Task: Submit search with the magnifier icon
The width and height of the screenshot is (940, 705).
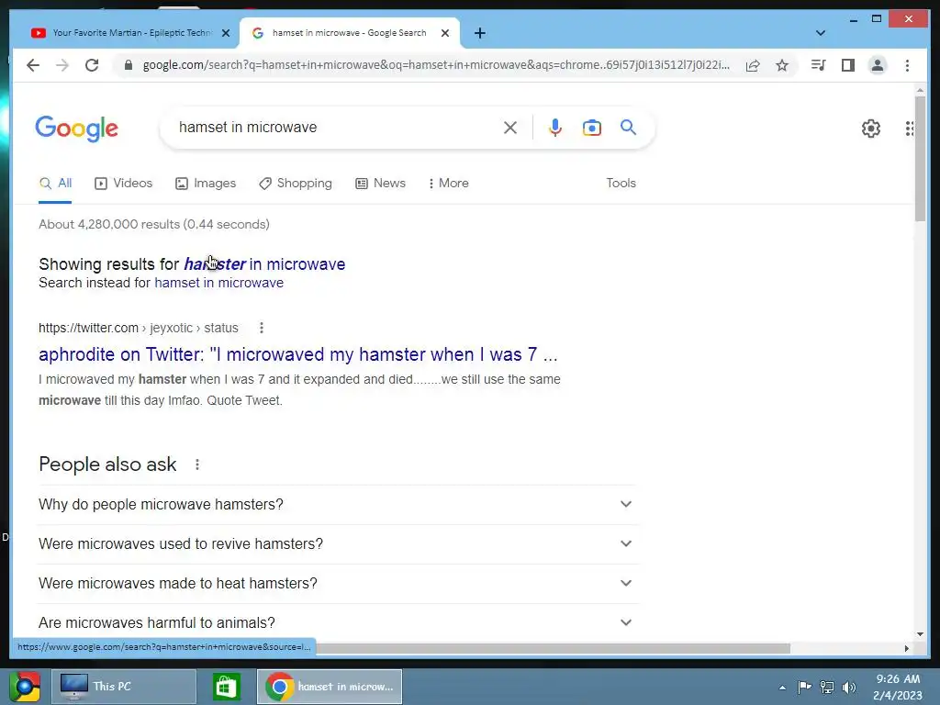Action: coord(628,127)
